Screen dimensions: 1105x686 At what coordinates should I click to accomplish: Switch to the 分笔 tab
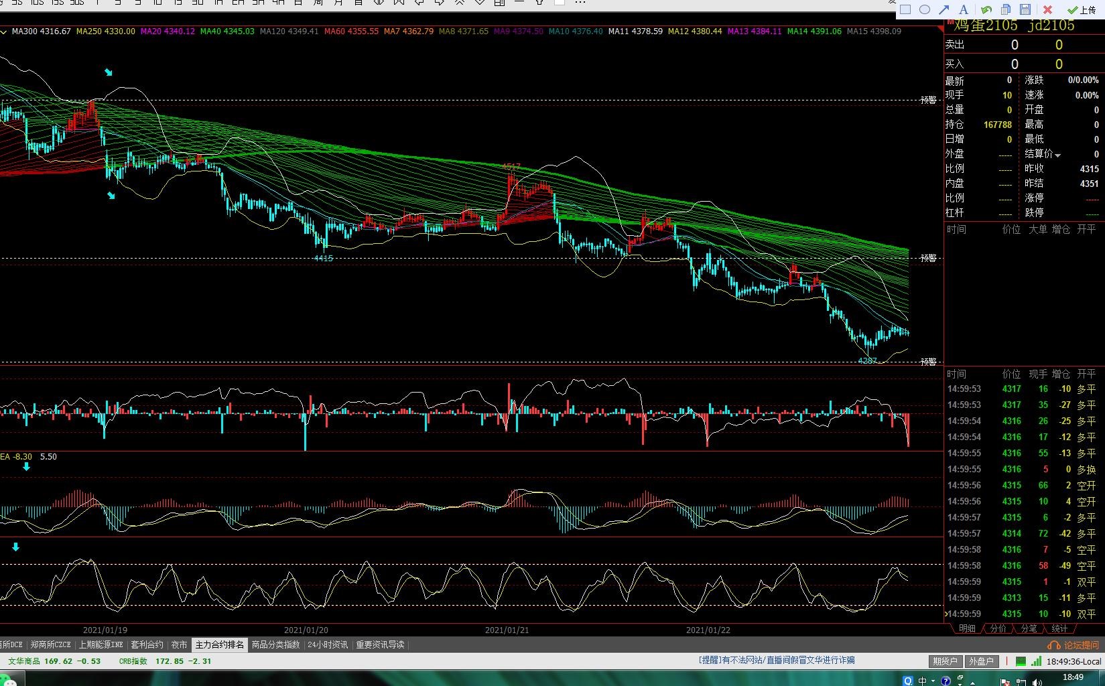pyautogui.click(x=1029, y=628)
